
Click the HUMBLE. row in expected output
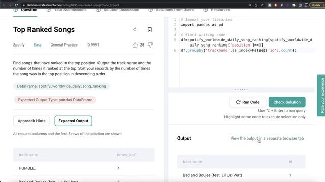[x=84, y=168]
